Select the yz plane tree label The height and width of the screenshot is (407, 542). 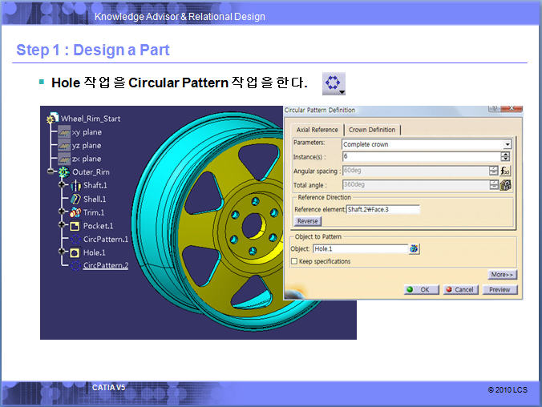tap(87, 146)
